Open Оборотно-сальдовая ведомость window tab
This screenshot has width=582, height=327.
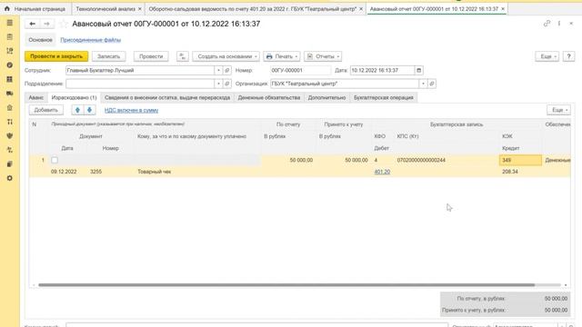[253, 8]
